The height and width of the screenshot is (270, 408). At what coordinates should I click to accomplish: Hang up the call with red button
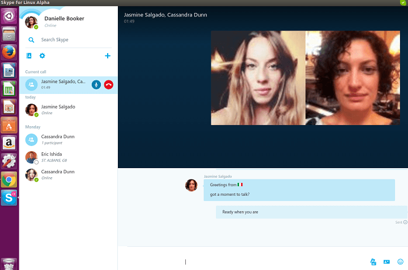click(108, 85)
